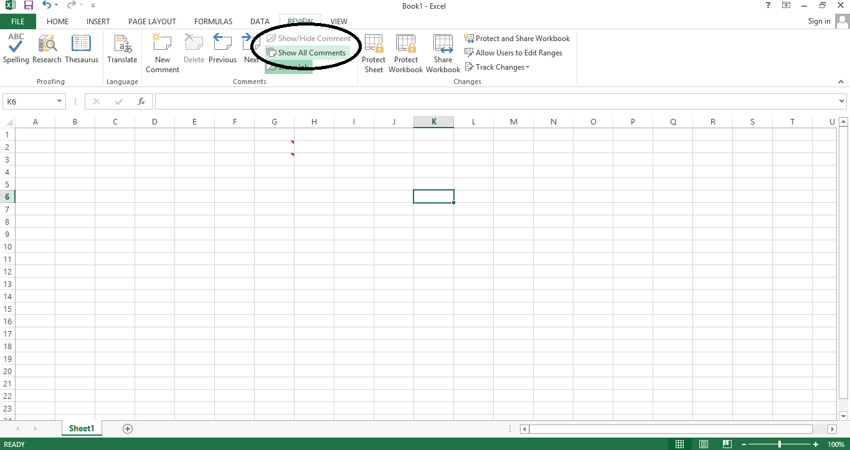
Task: Open the Name Box dropdown
Action: (60, 101)
